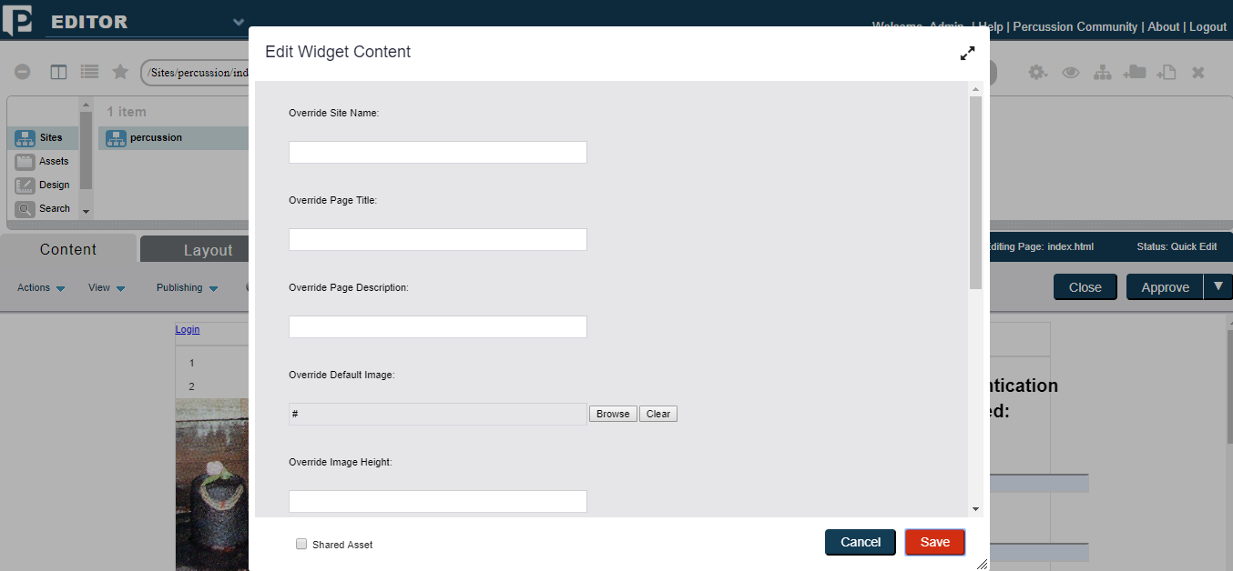Click the dialog scrollbar up arrow
Screen dimensions: 1233x571
point(975,89)
